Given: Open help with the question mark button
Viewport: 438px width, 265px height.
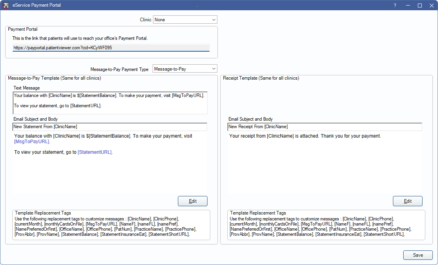Looking at the screenshot, I should pos(395,6).
